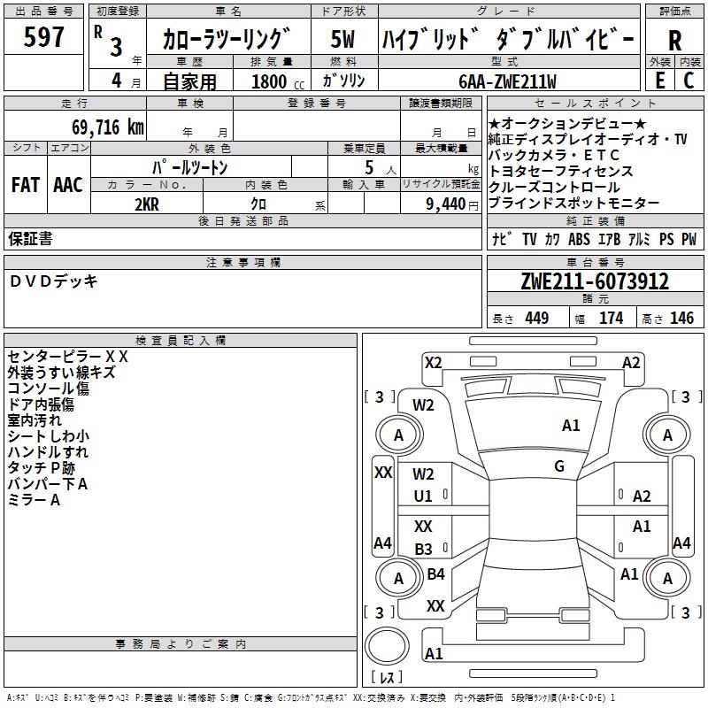The image size is (708, 708).
Task: Click the lot number "597"
Action: point(43,36)
